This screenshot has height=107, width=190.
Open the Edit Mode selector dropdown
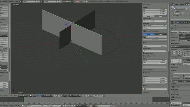(23, 96)
